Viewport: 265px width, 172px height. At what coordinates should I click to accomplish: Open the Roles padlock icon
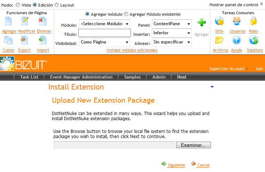pos(253,22)
